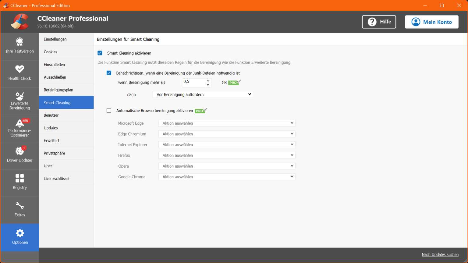Click inside the GB threshold input field
Image resolution: width=468 pixels, height=263 pixels.
[193, 82]
